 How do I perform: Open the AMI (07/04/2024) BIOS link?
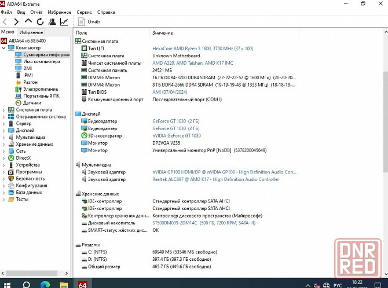coord(170,92)
